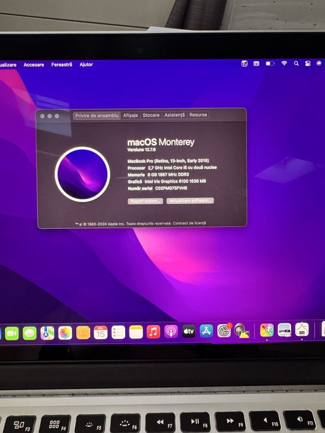The image size is (325, 433).
Task: Open Spotlight search in menu bar
Action: [x=297, y=63]
